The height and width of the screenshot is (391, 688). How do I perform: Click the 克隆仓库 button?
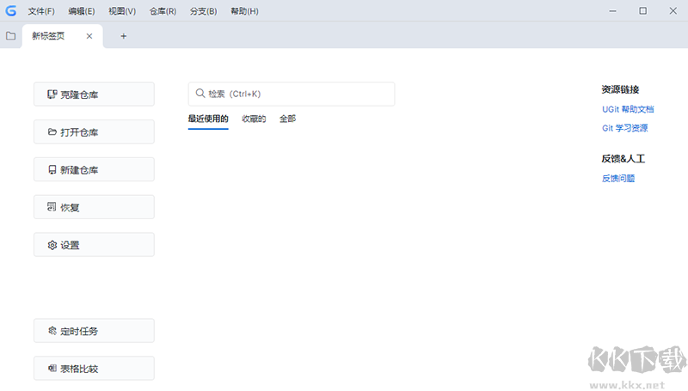pyautogui.click(x=94, y=95)
